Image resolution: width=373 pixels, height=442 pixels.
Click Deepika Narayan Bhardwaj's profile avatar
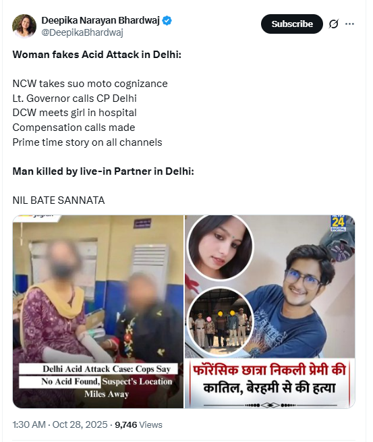click(x=24, y=26)
